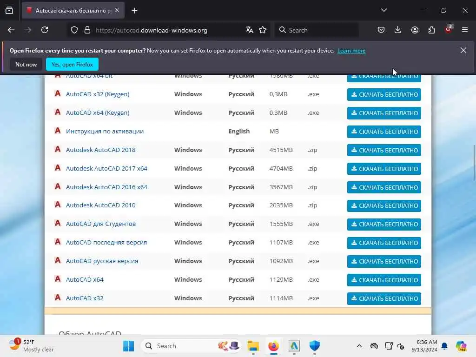The height and width of the screenshot is (357, 476).
Task: Open a new browser tab
Action: pyautogui.click(x=134, y=11)
